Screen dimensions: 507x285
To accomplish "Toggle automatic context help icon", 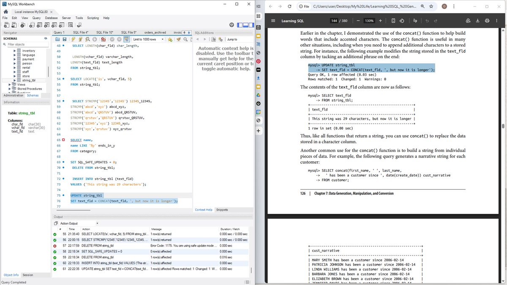I will point(221,39).
